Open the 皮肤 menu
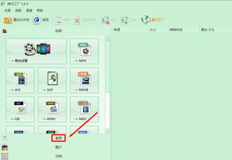Image resolution: width=232 pixels, height=160 pixels. coord(18,10)
